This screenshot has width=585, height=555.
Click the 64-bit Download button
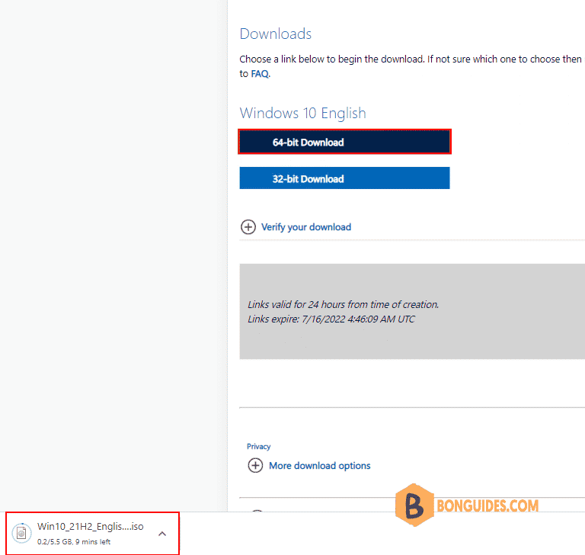344,142
